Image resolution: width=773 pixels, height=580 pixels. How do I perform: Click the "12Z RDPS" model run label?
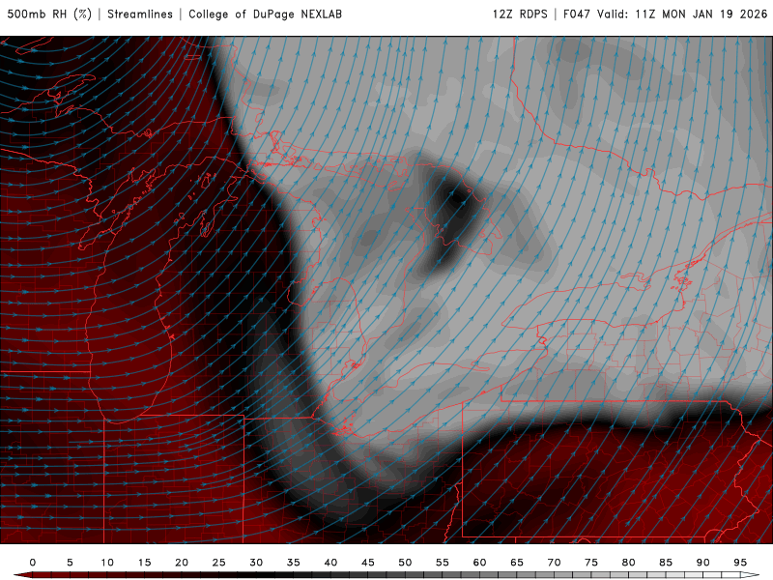click(x=520, y=14)
